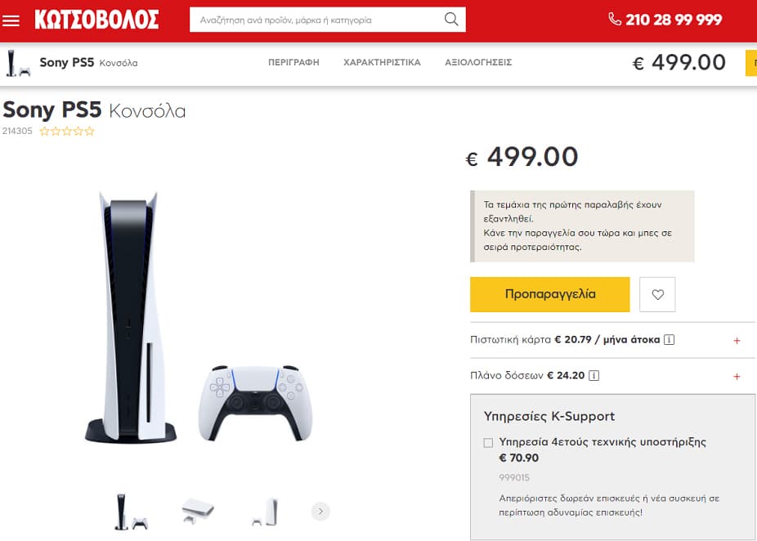Select the third thumbnail showing the console's side view

point(266,512)
